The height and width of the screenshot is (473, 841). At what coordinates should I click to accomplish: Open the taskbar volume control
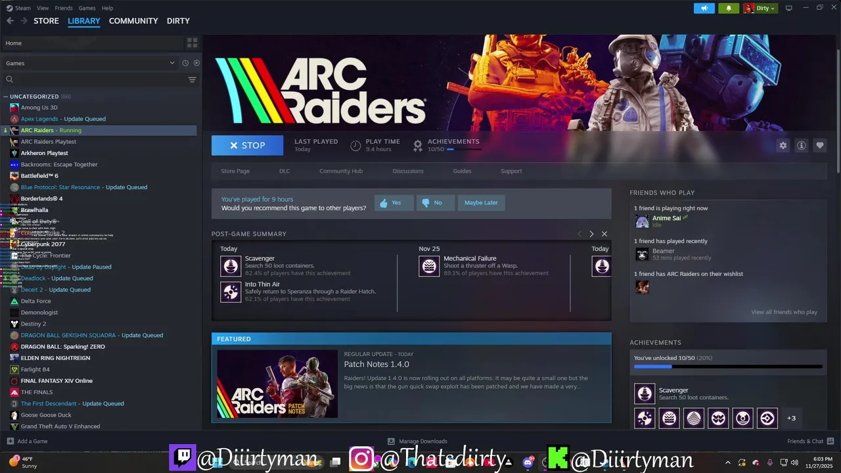click(794, 462)
